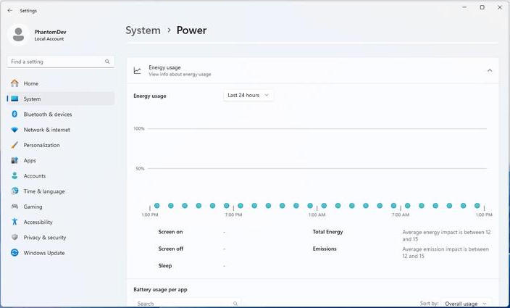The image size is (510, 308).
Task: Click the Network & internet wifi icon
Action: [14, 130]
